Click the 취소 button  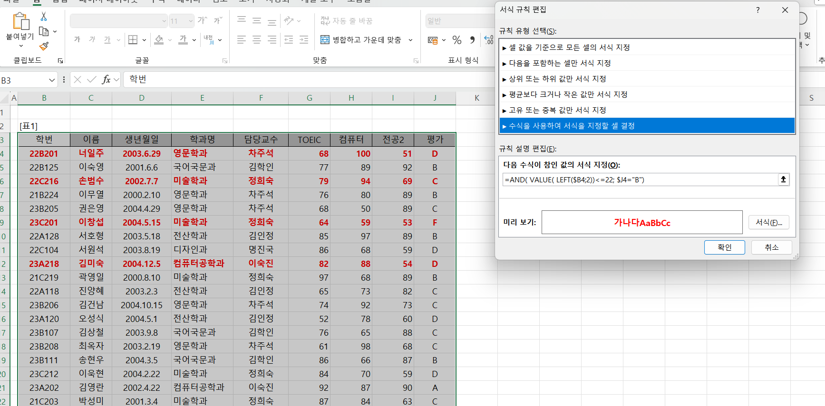(x=771, y=247)
